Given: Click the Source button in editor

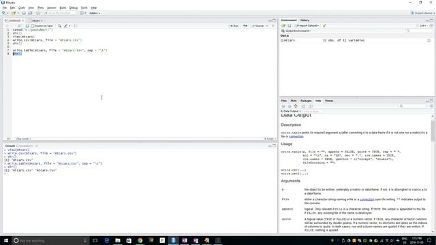Looking at the screenshot, I should click(x=258, y=26).
